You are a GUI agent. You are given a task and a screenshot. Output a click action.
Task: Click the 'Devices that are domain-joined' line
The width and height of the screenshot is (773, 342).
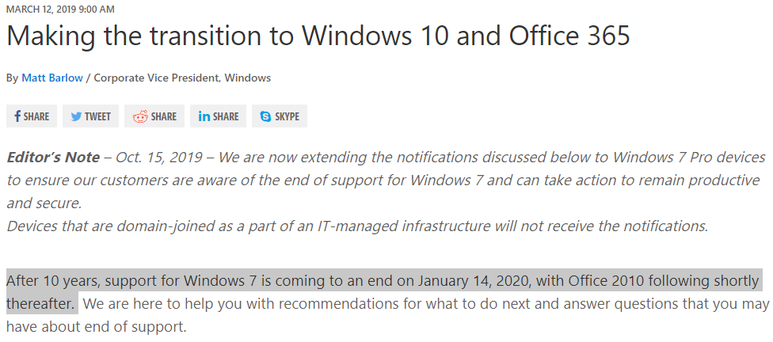pyautogui.click(x=357, y=226)
